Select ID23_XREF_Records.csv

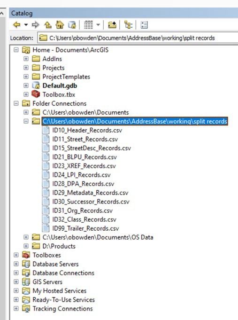coord(84,166)
